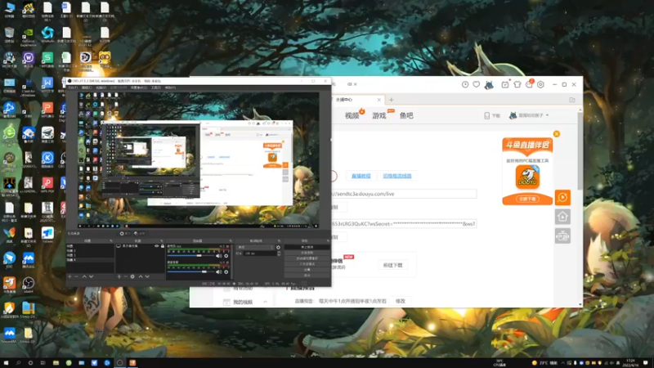Select the display capture source row in OBS

coord(140,246)
